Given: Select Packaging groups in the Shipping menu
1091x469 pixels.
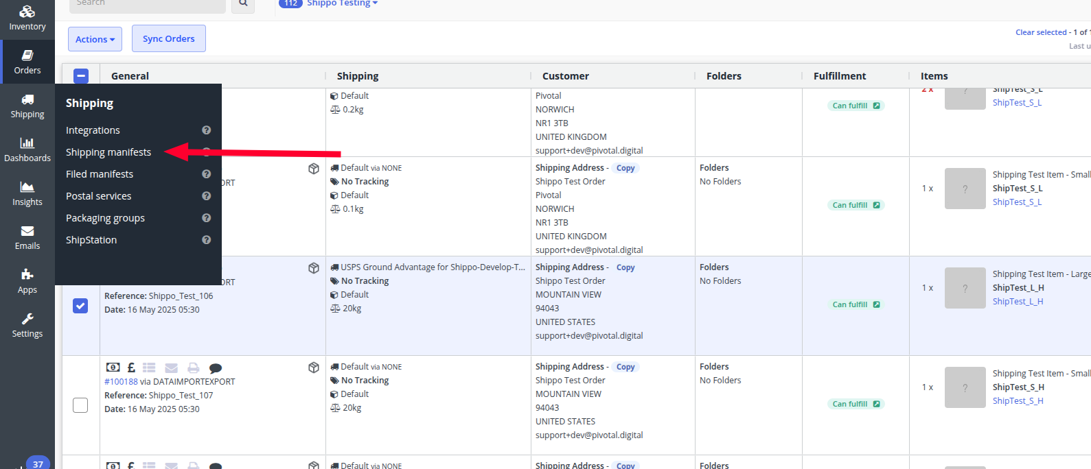Looking at the screenshot, I should (x=105, y=218).
